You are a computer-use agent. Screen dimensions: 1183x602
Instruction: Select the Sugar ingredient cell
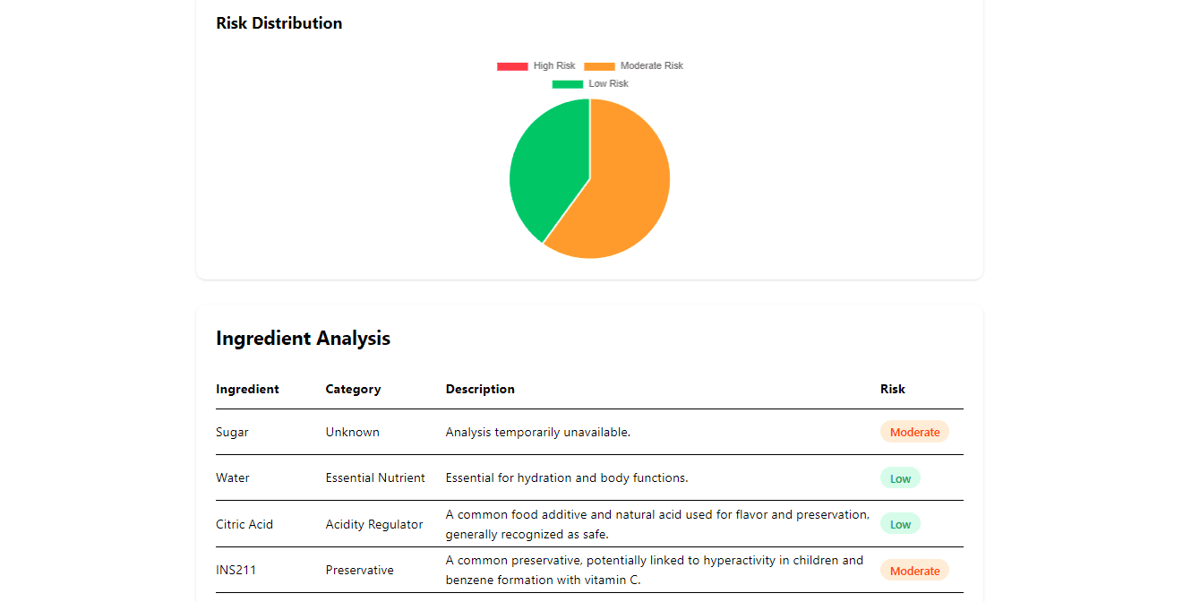tap(232, 432)
